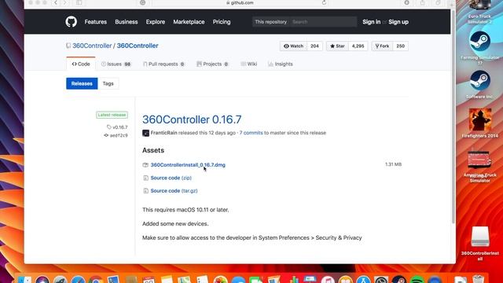This screenshot has height=283, width=503.
Task: Switch to the Projects tab
Action: pos(212,64)
